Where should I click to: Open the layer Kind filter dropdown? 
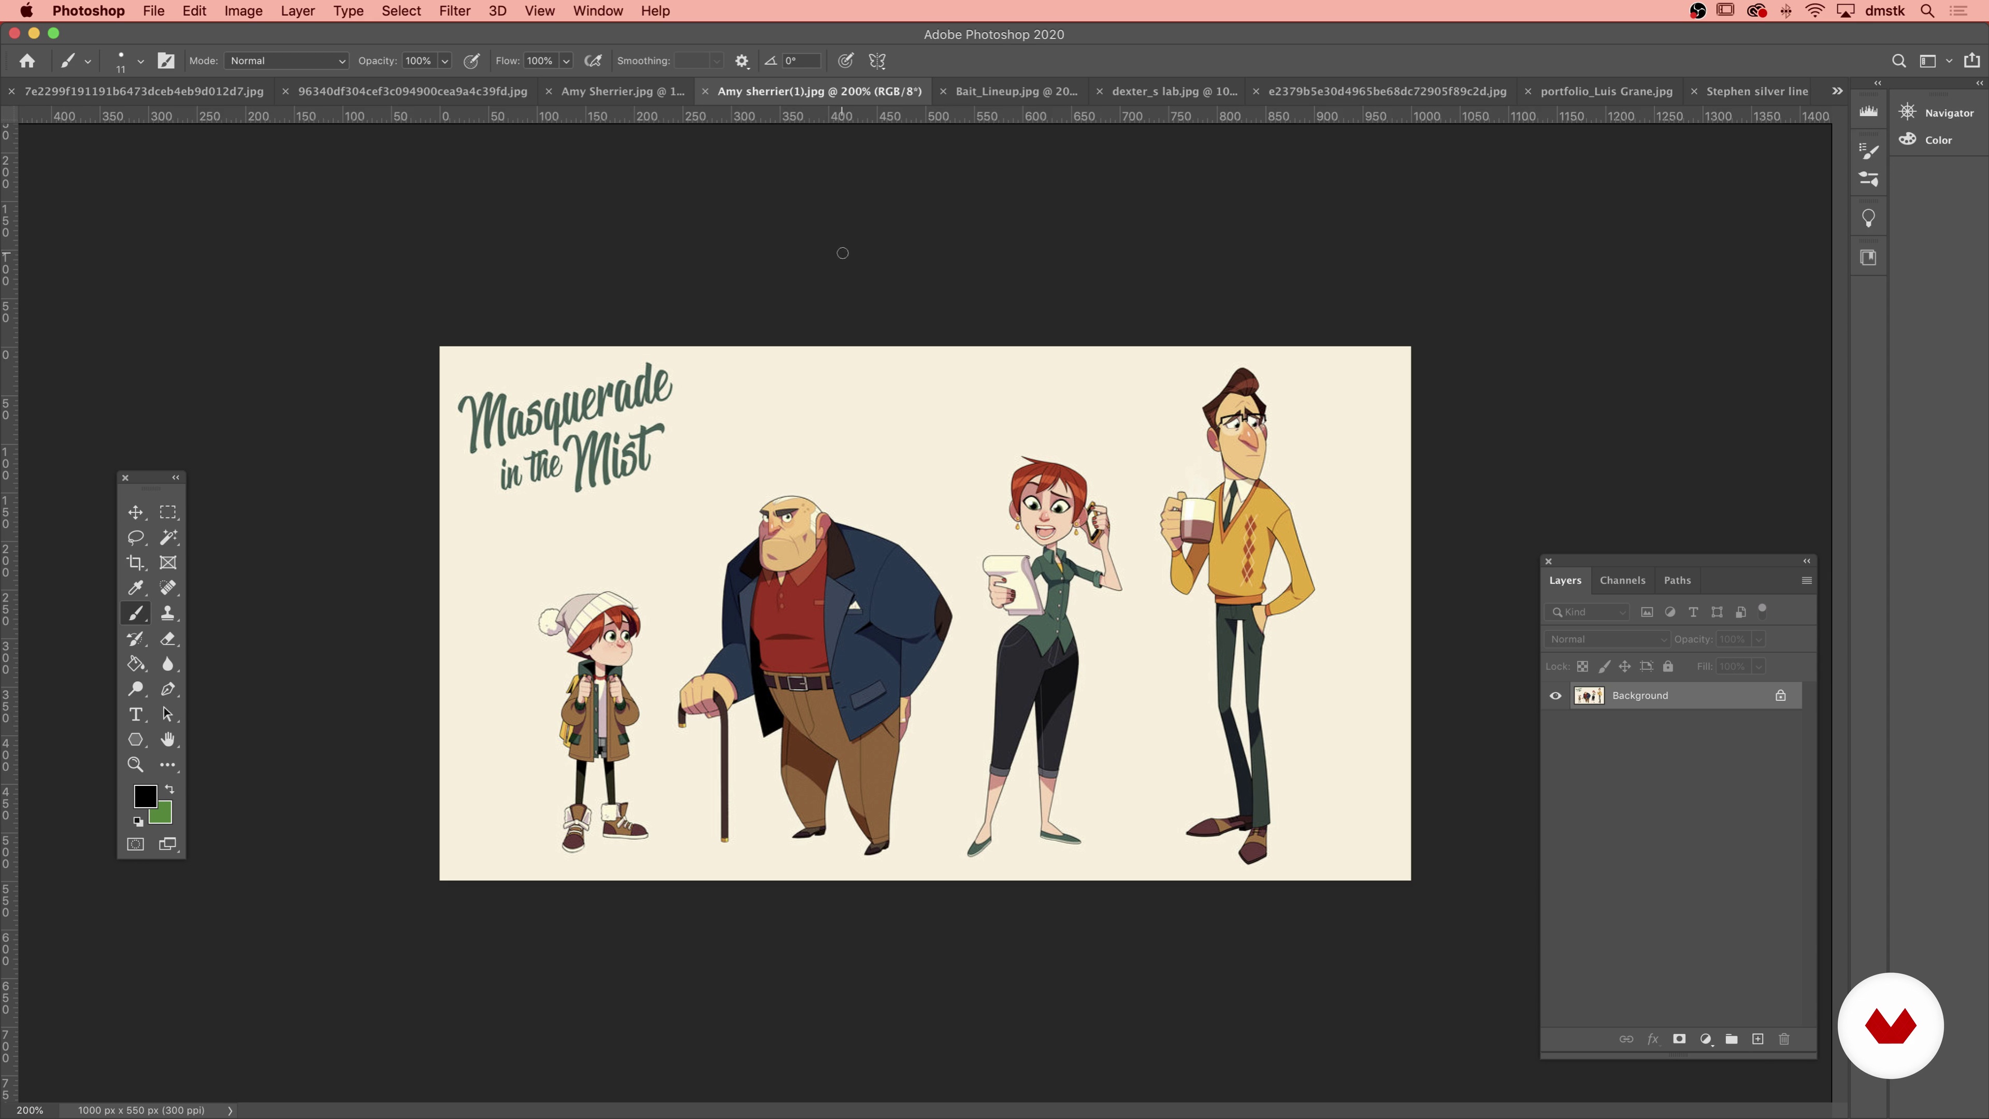coord(1588,612)
